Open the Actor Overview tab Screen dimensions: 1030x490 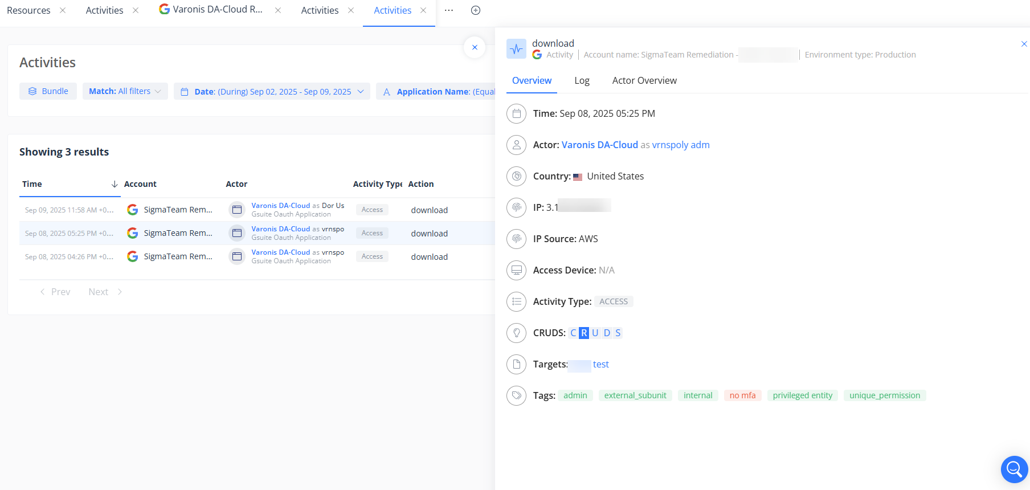point(644,80)
